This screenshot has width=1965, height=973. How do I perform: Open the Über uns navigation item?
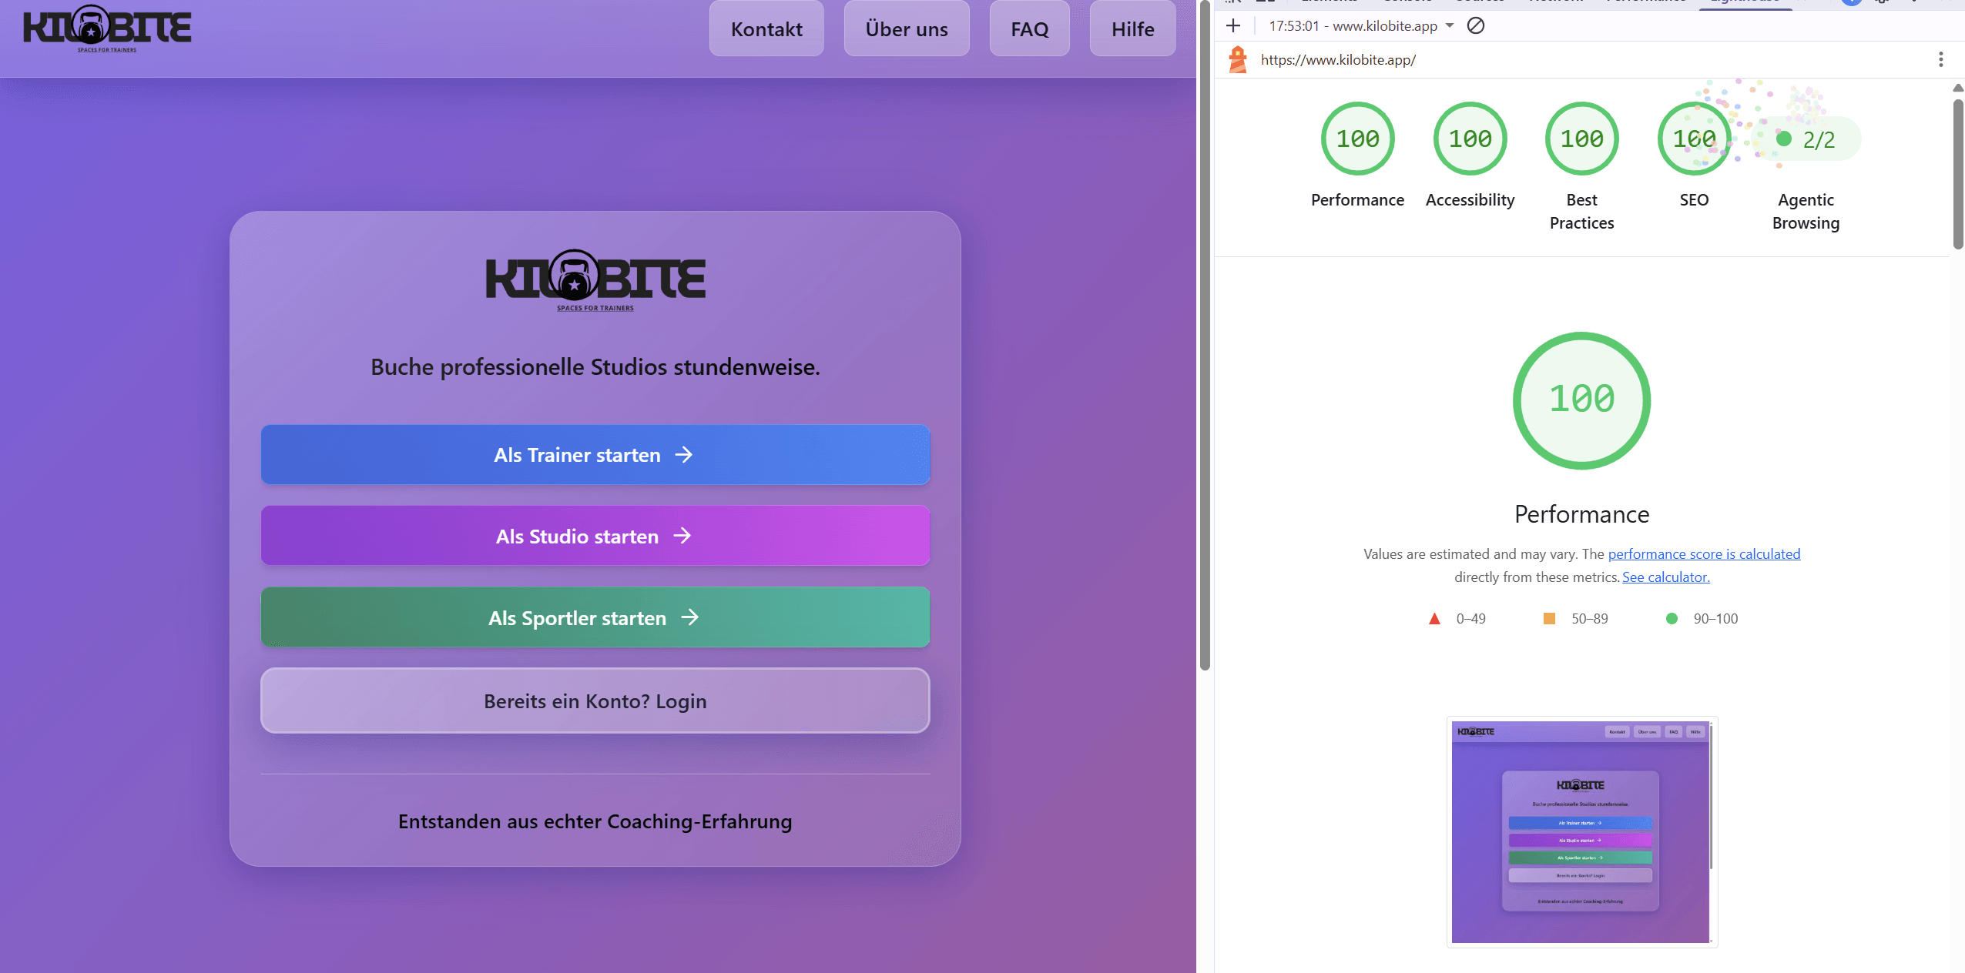[907, 29]
